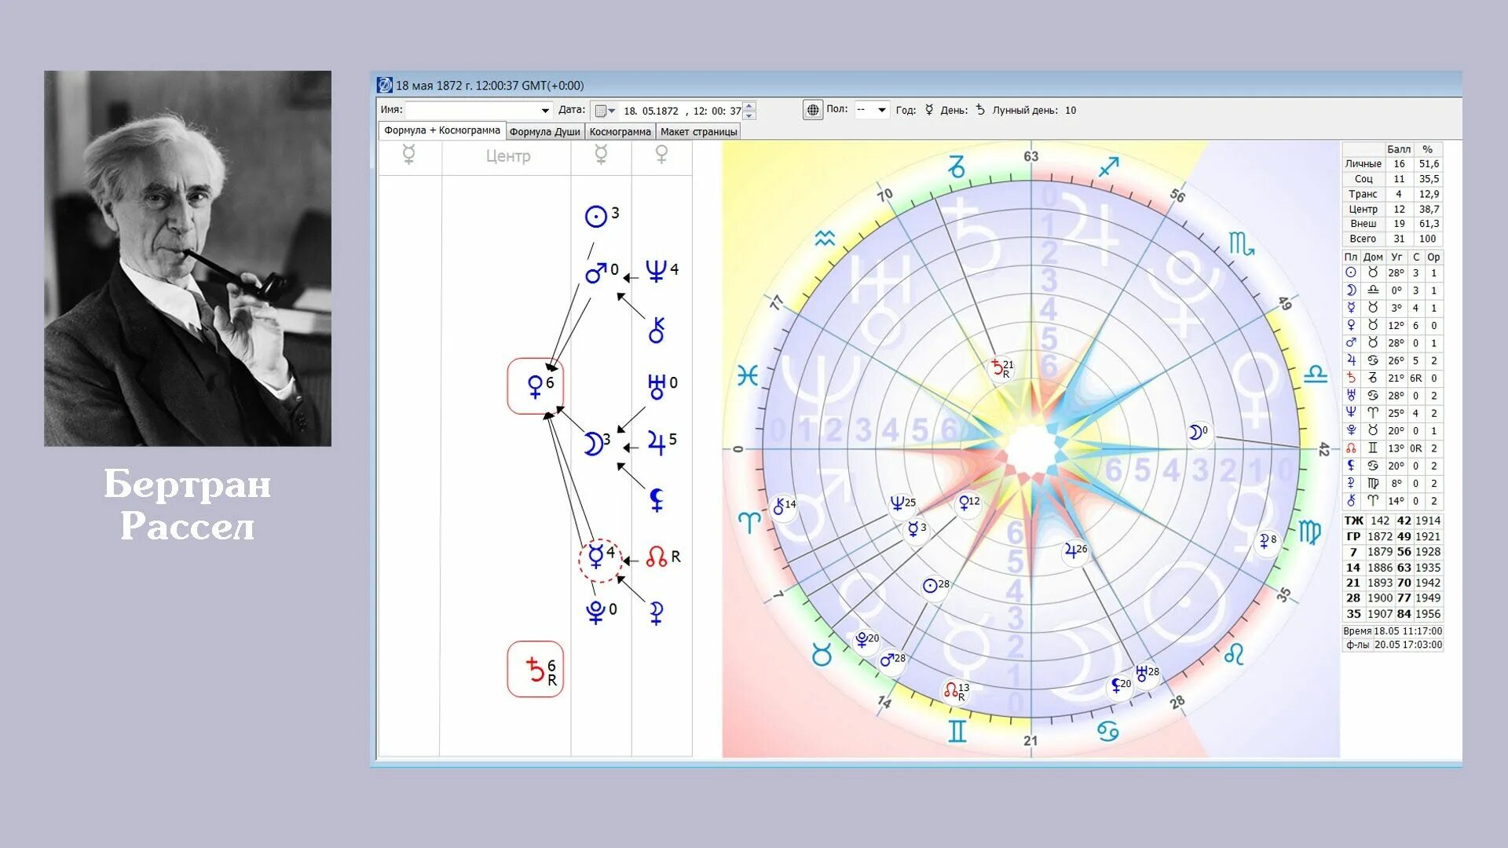Select the Sun symbol atop formula chain
This screenshot has height=848, width=1508.
pyautogui.click(x=596, y=216)
